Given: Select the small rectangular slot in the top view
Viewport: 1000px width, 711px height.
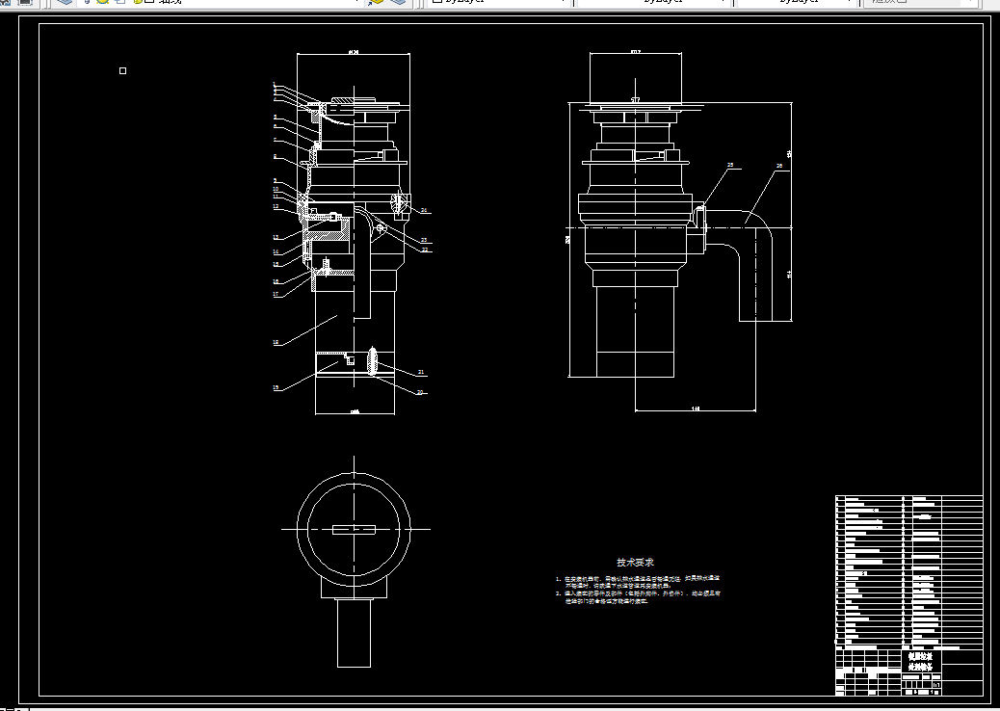Looking at the screenshot, I should [354, 529].
